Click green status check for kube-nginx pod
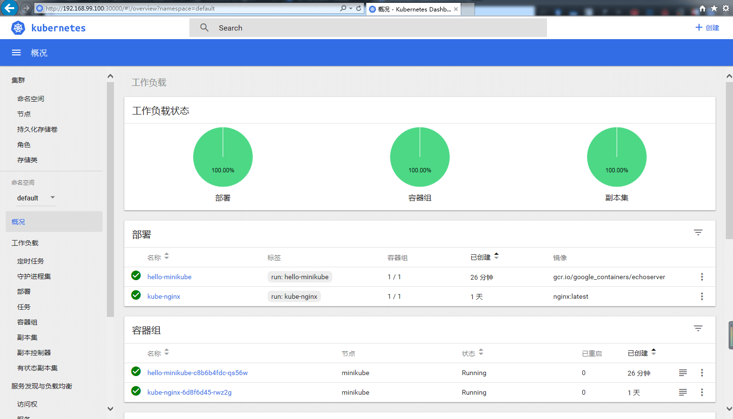 click(136, 391)
